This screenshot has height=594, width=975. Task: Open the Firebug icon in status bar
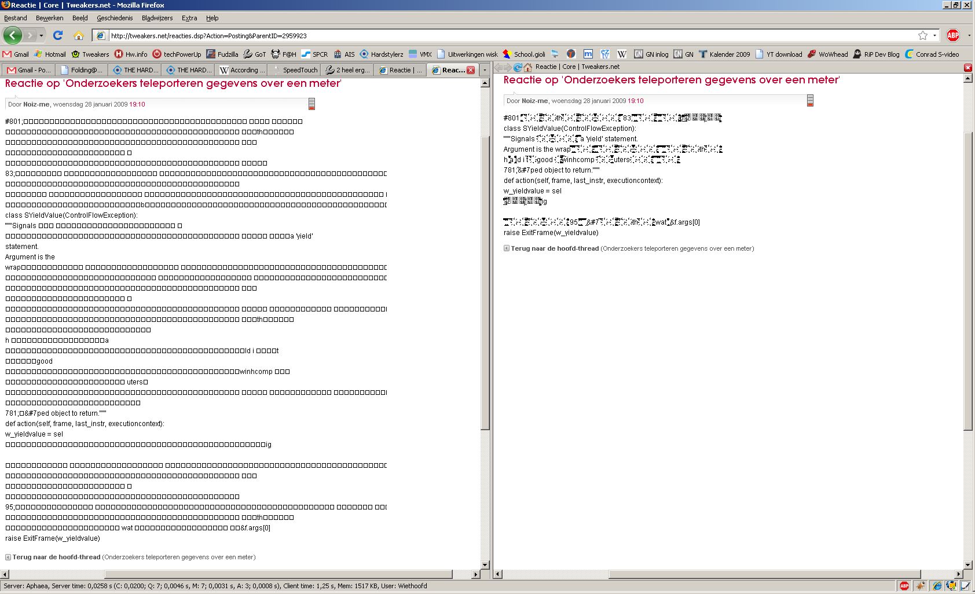click(x=921, y=586)
